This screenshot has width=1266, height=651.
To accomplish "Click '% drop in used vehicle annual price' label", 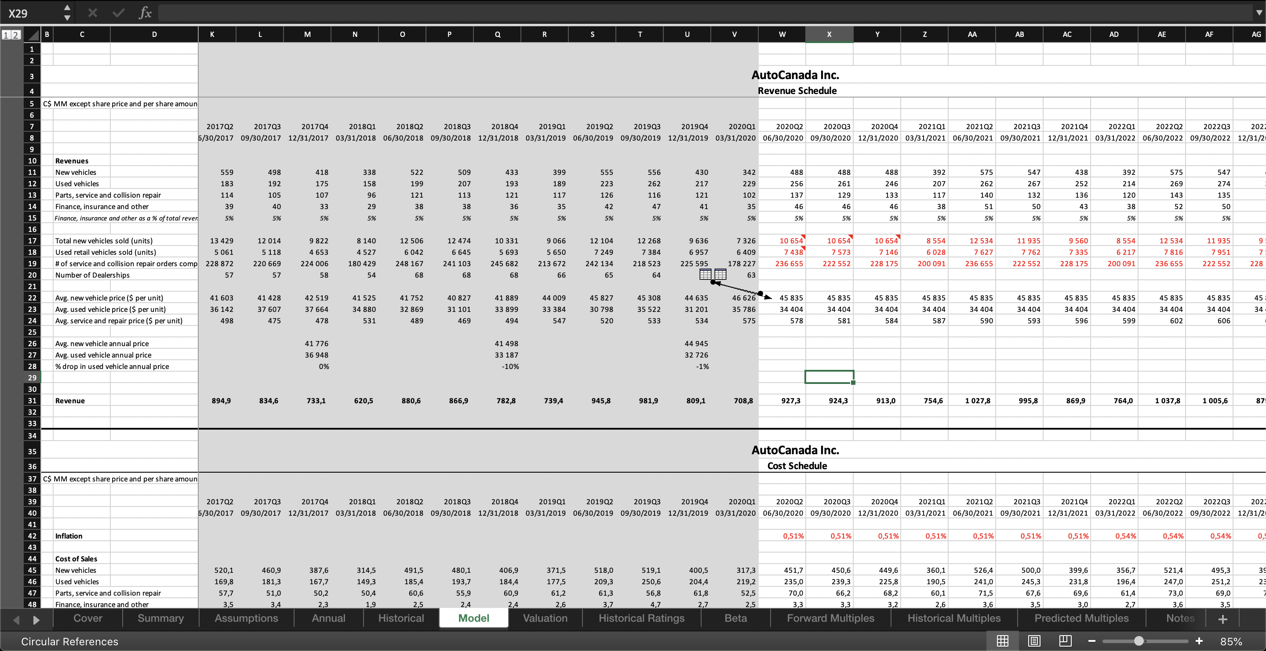I will [112, 366].
